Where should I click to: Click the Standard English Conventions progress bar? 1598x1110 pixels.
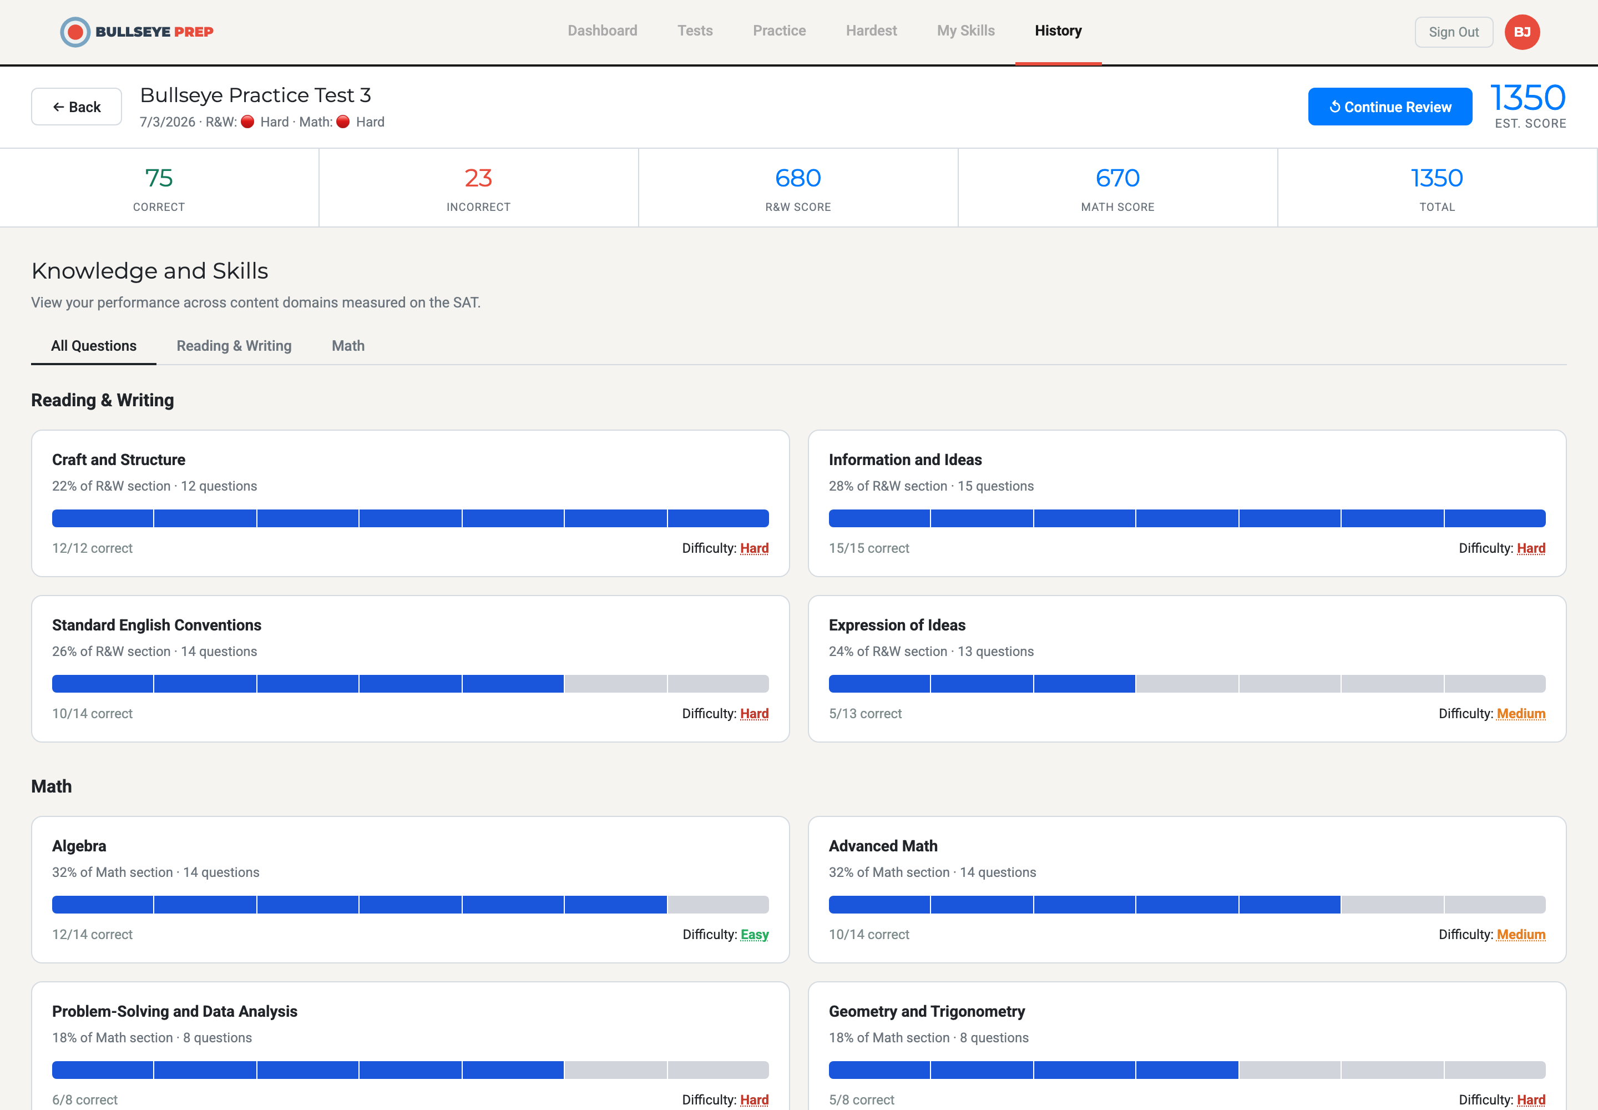tap(410, 684)
